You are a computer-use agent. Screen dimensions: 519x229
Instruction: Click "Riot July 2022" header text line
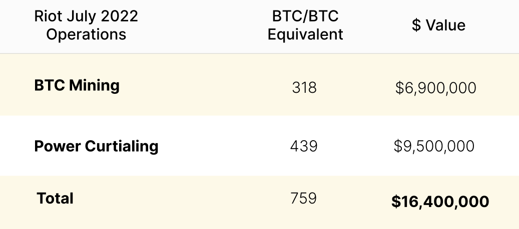[x=86, y=16]
